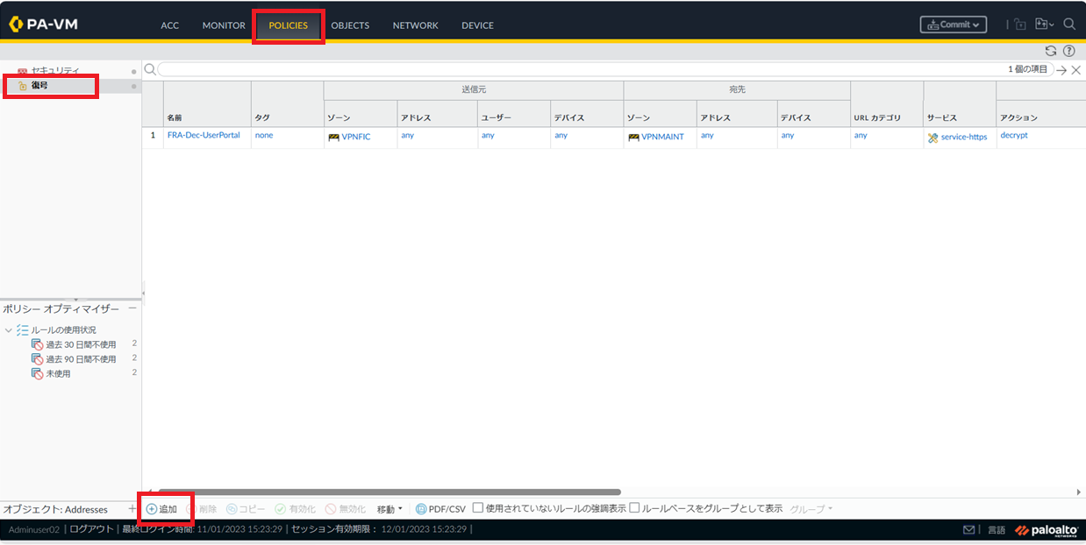The height and width of the screenshot is (545, 1086).
Task: Open the configuration save/load folder menu
Action: [1044, 25]
